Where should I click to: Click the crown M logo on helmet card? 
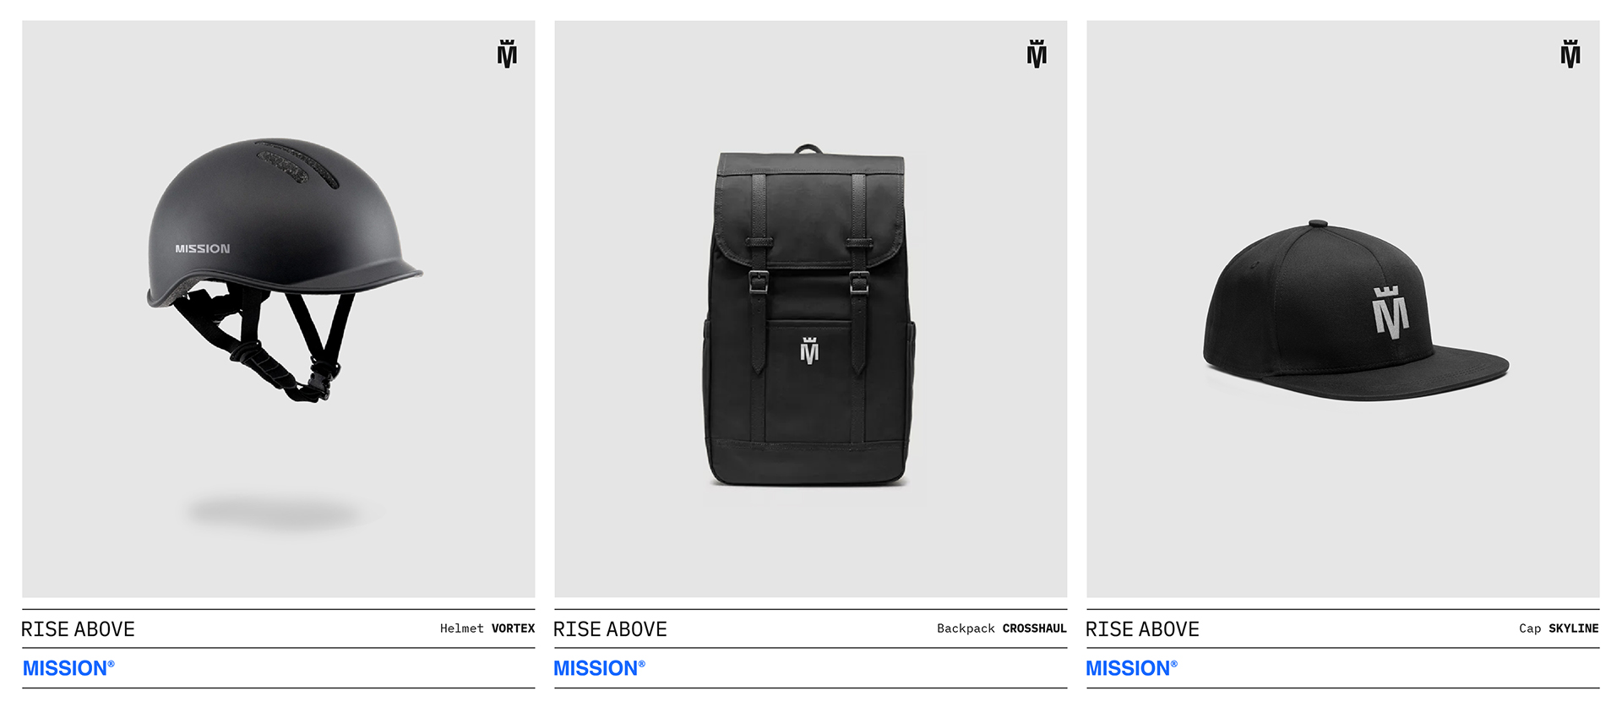click(507, 54)
